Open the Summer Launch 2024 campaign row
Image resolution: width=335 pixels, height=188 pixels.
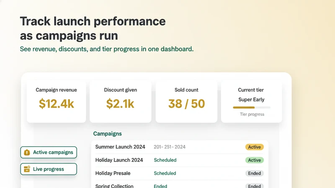(x=180, y=147)
